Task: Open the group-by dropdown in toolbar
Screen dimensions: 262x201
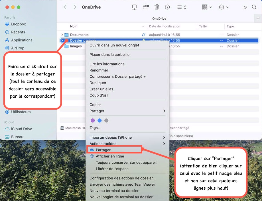Action: 207,7
